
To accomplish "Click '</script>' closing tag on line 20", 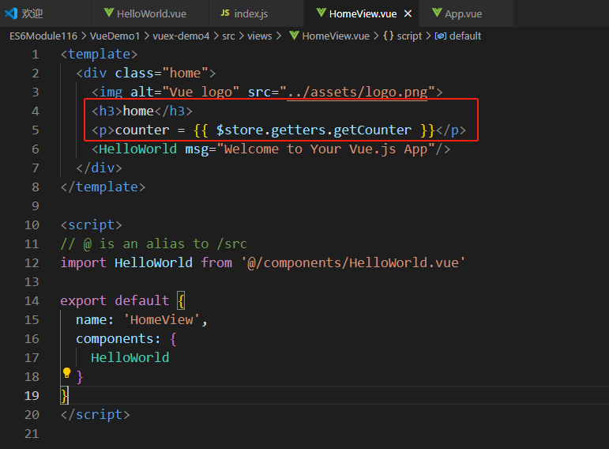I will pyautogui.click(x=95, y=415).
